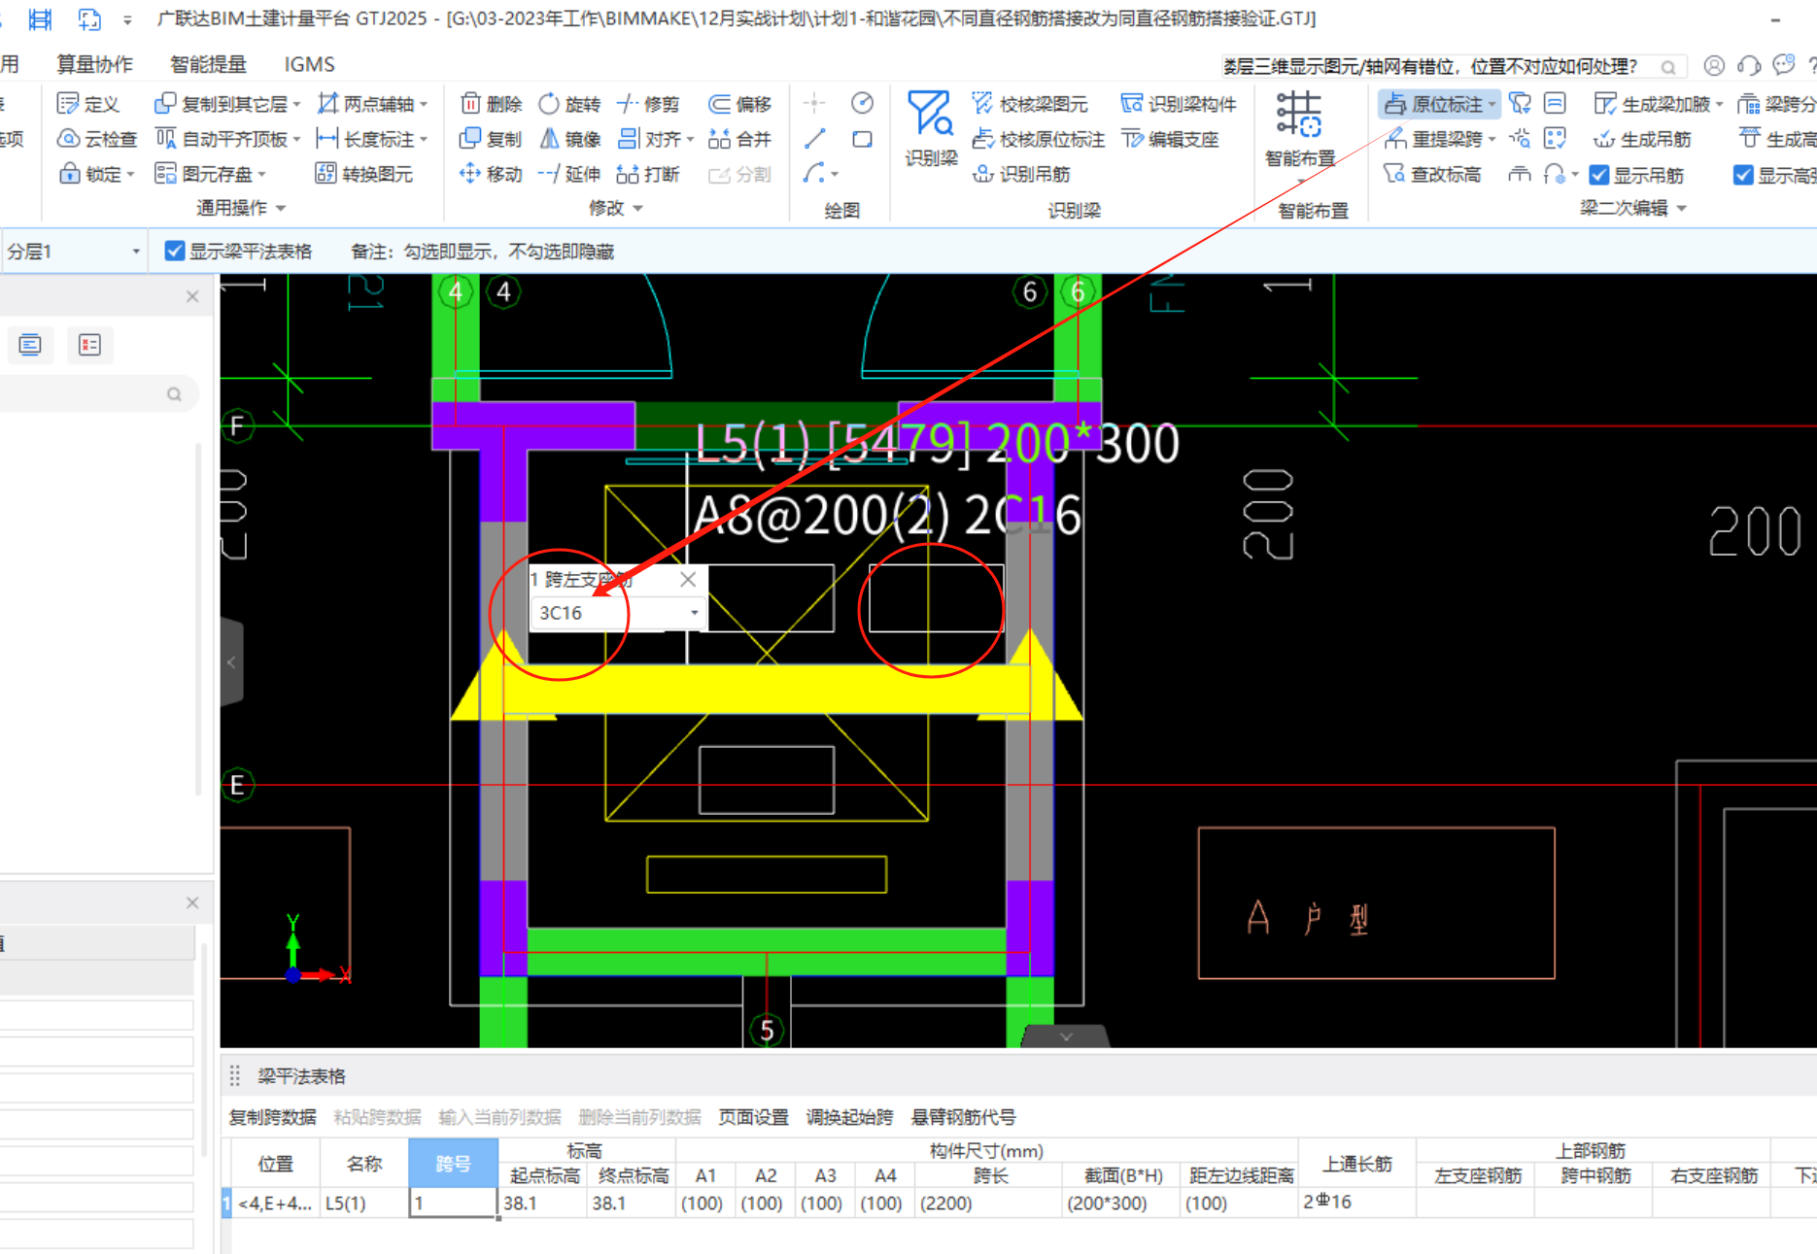Screen dimensions: 1817x1254
Task: Select the 镜像 (Mirror) tool
Action: pyautogui.click(x=570, y=139)
